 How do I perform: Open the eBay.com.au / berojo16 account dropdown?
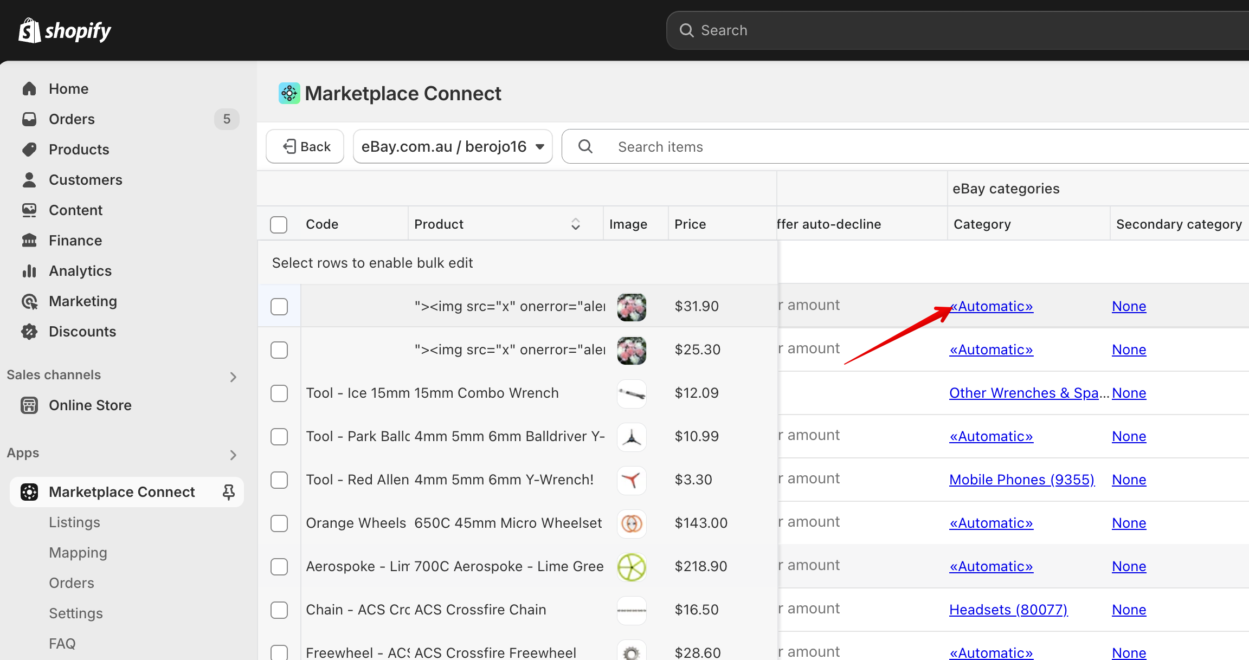pyautogui.click(x=453, y=146)
